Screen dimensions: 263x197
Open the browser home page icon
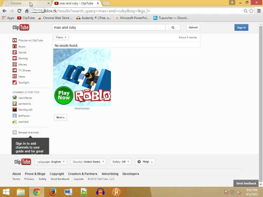click(27, 11)
